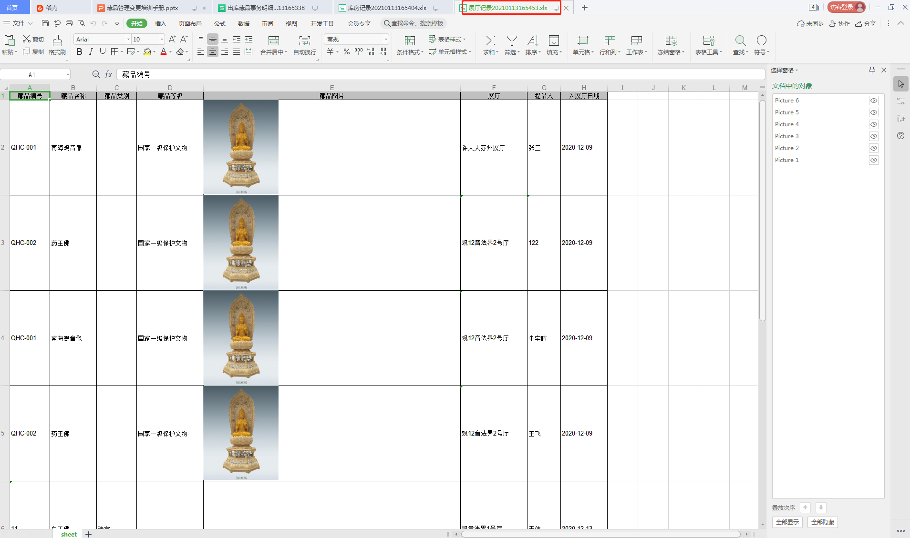Open the font size dropdown
The image size is (910, 538).
click(162, 39)
